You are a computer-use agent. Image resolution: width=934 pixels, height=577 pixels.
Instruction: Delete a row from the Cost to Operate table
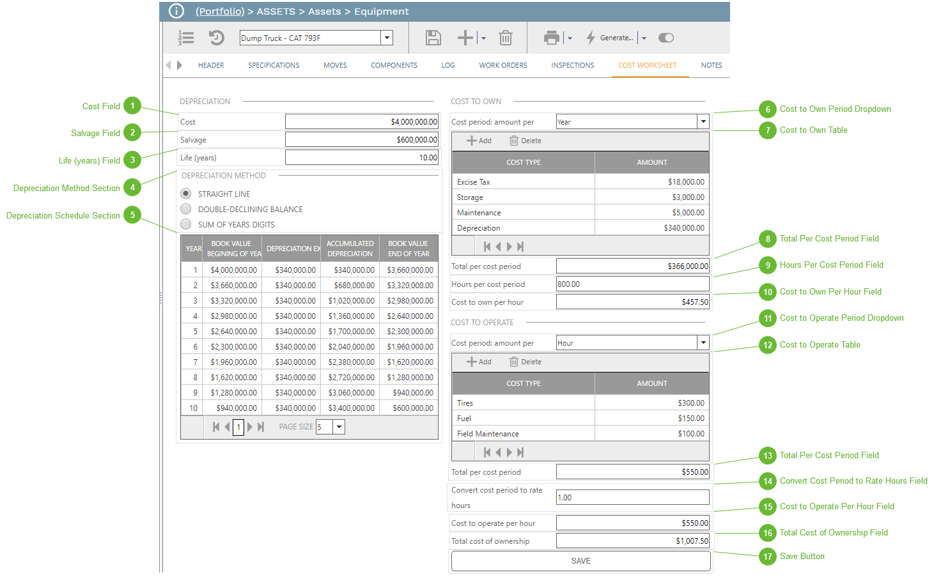pos(525,361)
